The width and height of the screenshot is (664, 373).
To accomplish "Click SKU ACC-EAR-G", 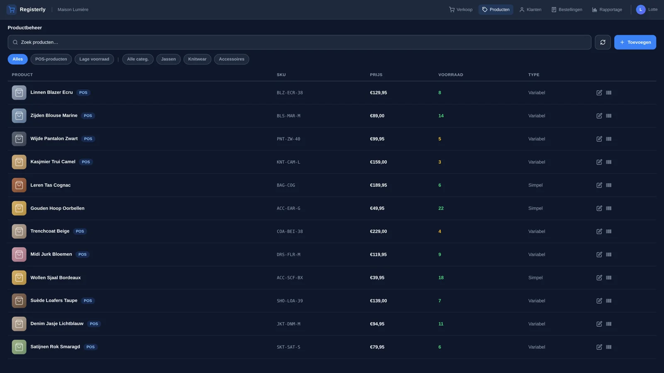I will point(288,208).
